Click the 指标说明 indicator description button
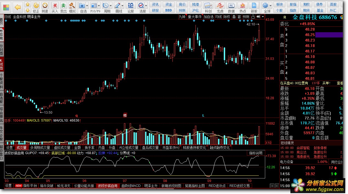348x194 pixels. pyautogui.click(x=256, y=153)
